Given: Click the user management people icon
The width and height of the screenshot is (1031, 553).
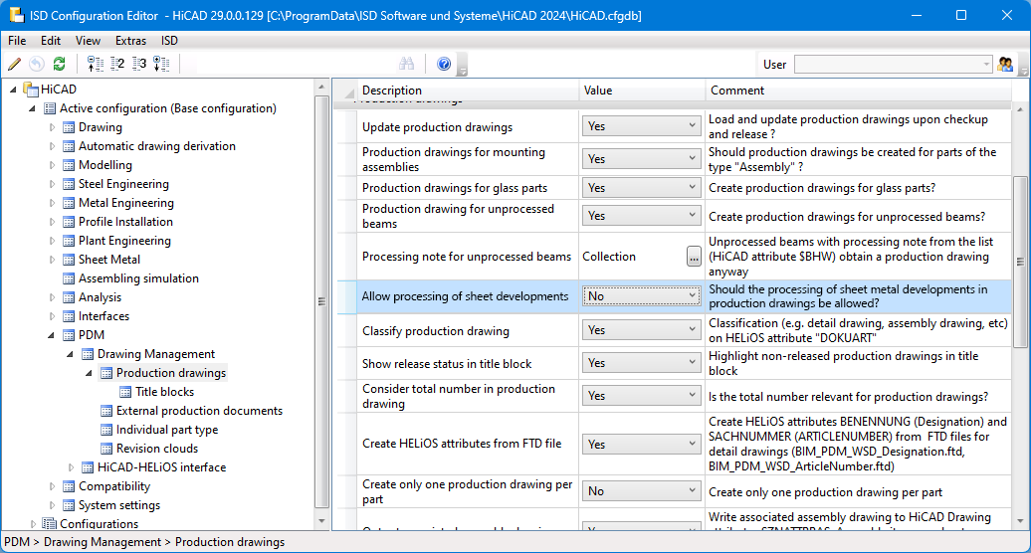Looking at the screenshot, I should (1005, 65).
